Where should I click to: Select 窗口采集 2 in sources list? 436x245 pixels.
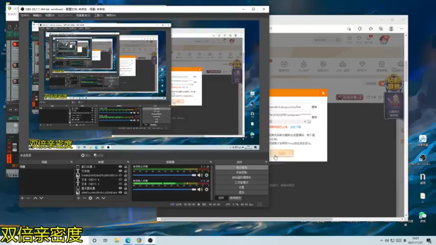click(x=101, y=167)
